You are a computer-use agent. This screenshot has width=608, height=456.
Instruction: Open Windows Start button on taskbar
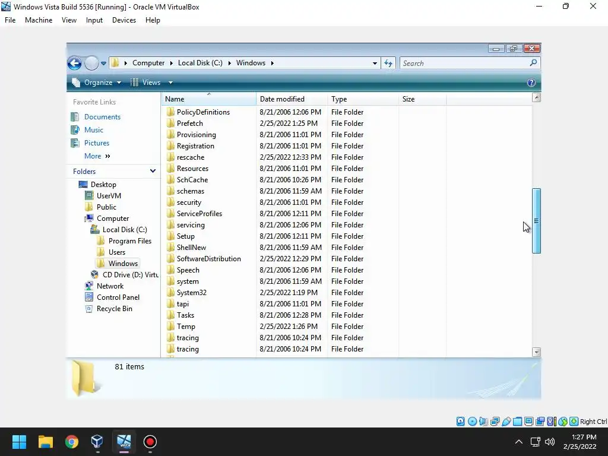tap(19, 442)
